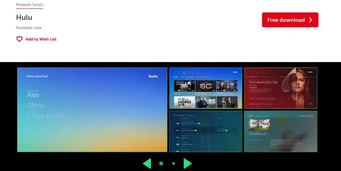Click the Hulu title heading
Viewport: 341px width, 171px height.
(x=24, y=17)
